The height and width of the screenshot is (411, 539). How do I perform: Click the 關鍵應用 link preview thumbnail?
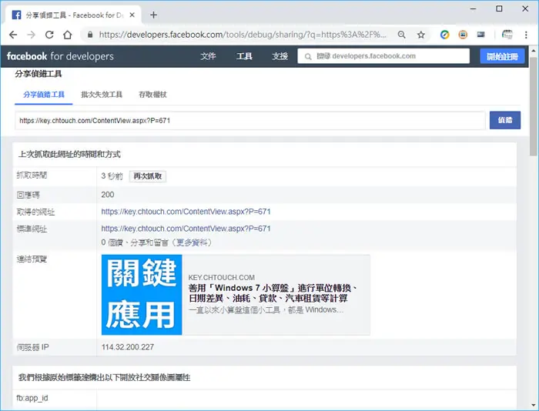coord(142,295)
